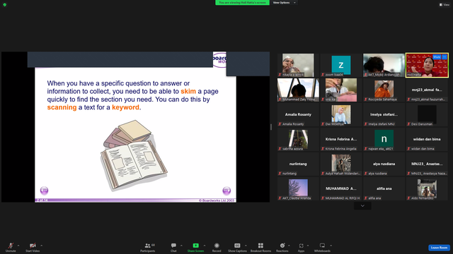Select the Imelya stefani participant tile

click(x=384, y=114)
